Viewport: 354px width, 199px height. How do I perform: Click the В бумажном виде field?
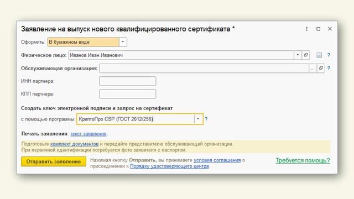pos(84,42)
